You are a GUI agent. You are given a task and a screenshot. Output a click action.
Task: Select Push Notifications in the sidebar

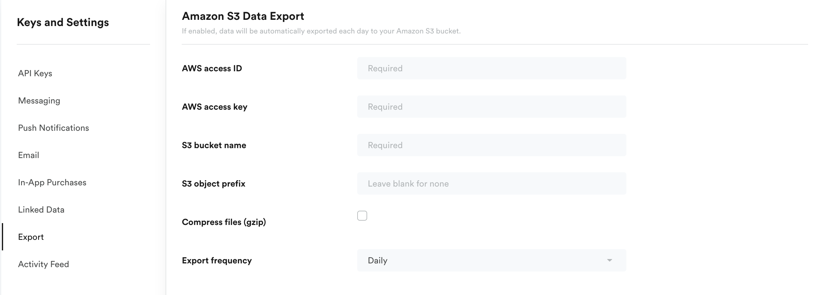(x=53, y=128)
